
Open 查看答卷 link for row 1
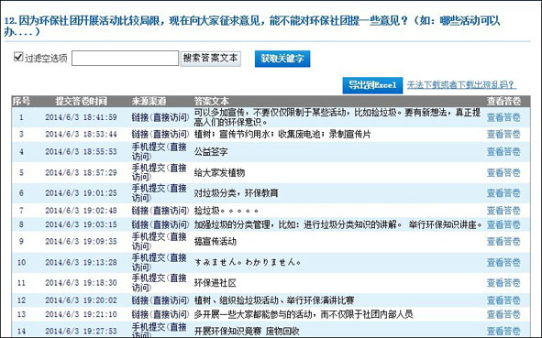click(503, 117)
